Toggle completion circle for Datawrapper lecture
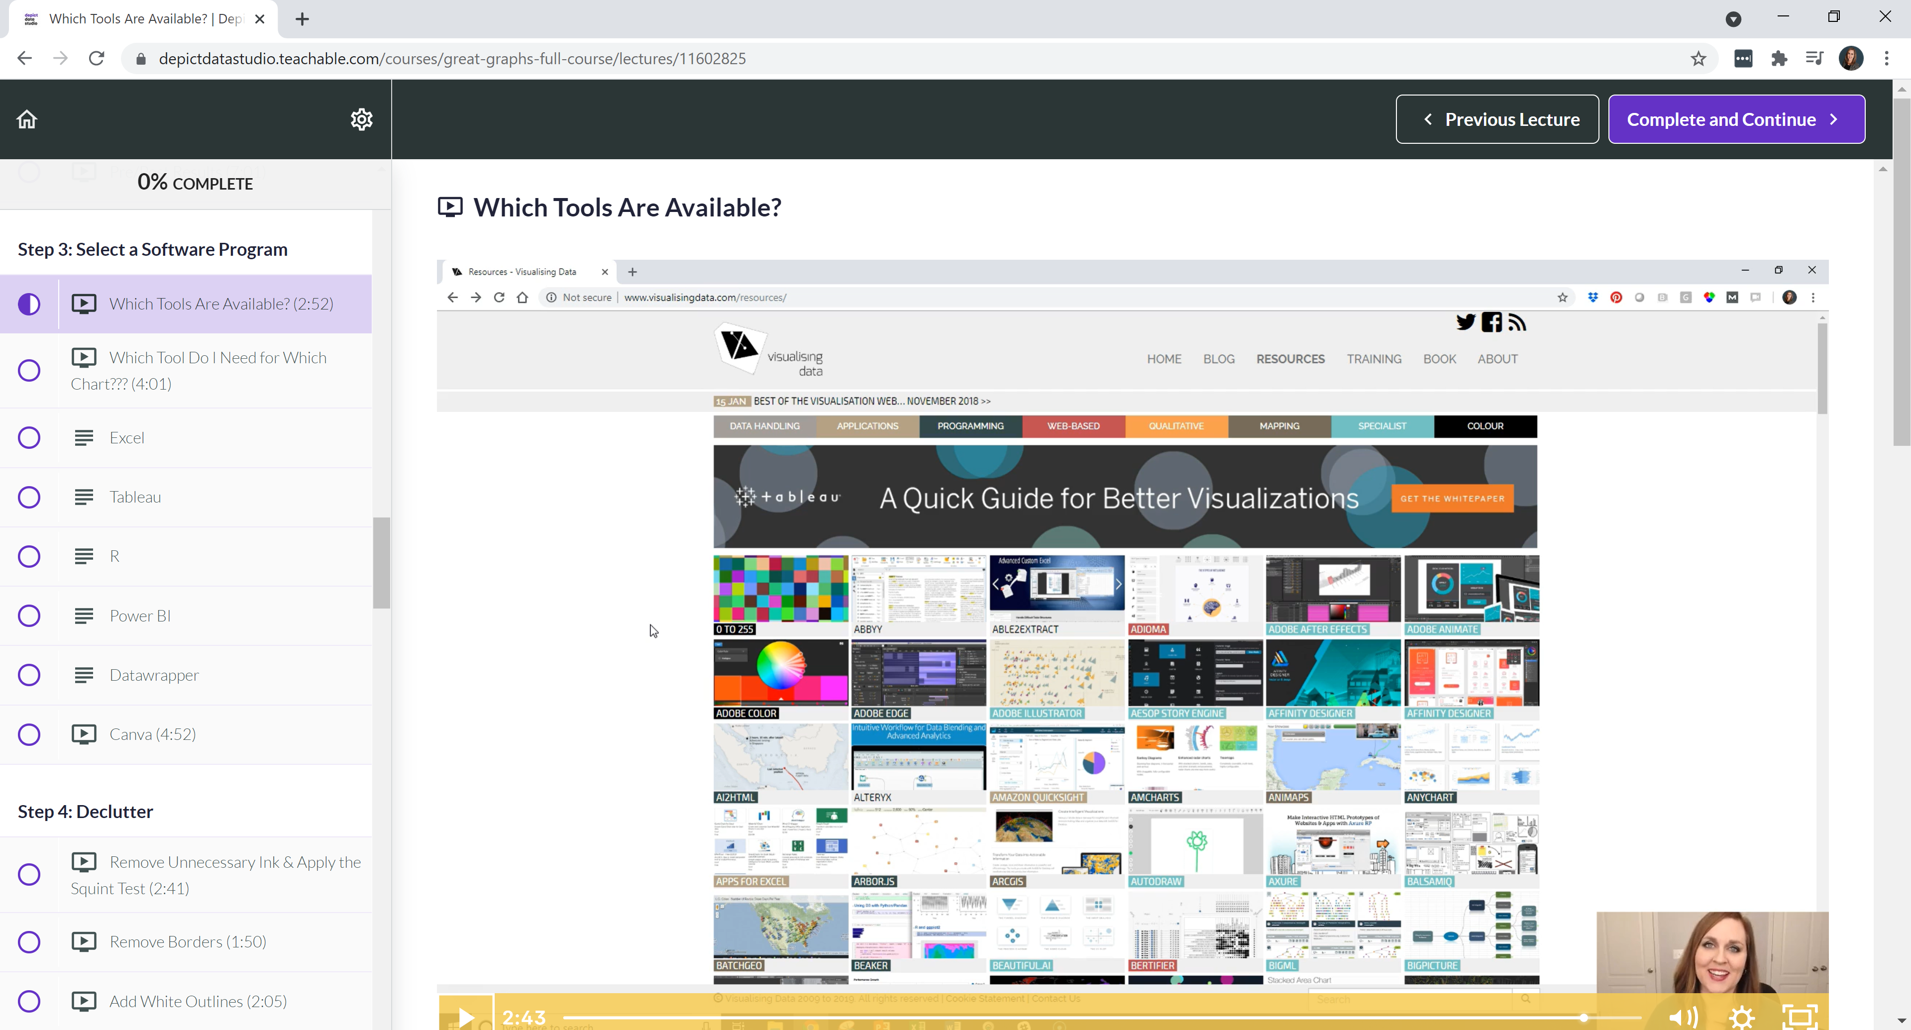This screenshot has height=1030, width=1911. tap(29, 676)
